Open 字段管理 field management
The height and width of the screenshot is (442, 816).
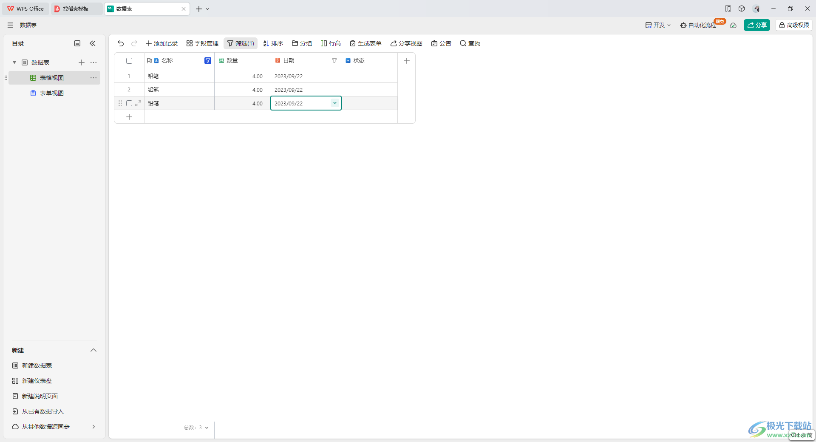[x=202, y=43]
